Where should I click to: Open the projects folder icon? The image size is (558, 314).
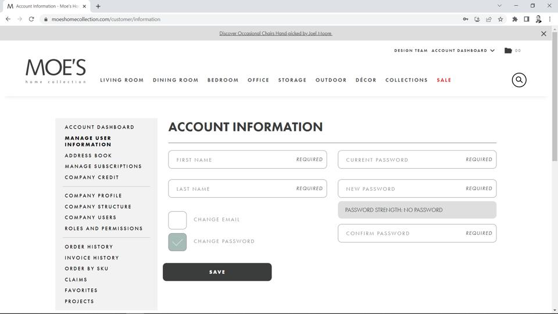(x=508, y=51)
